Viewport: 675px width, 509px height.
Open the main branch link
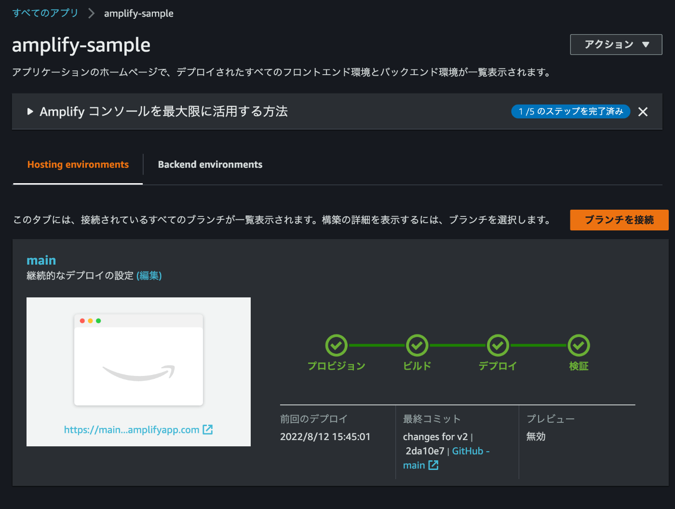click(41, 260)
